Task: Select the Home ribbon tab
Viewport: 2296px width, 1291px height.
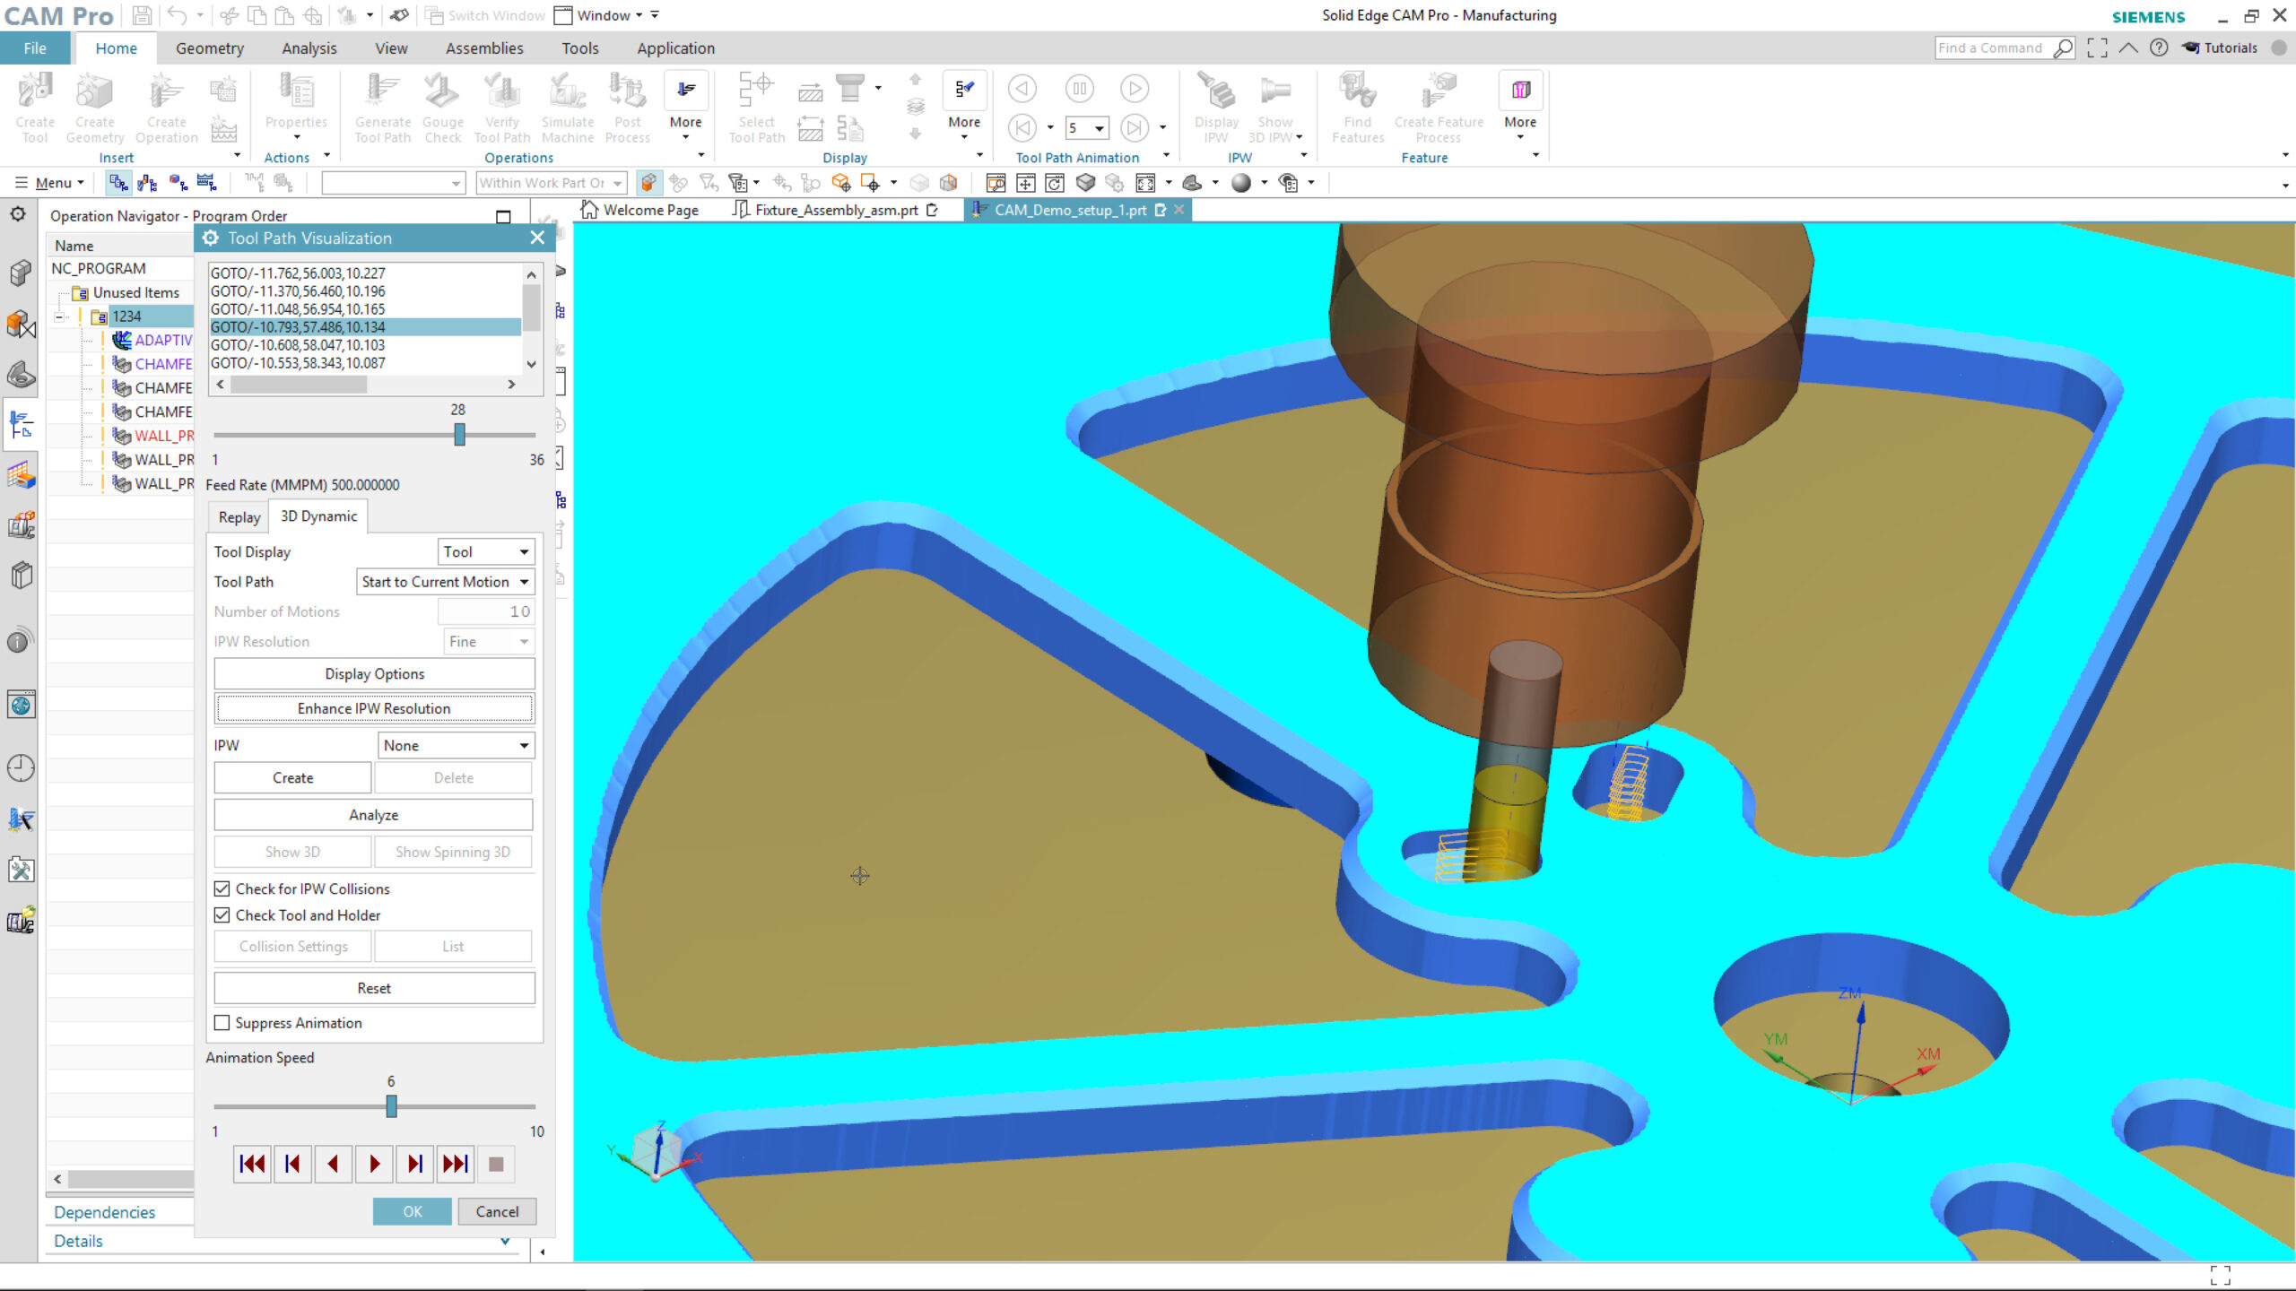Action: click(115, 48)
